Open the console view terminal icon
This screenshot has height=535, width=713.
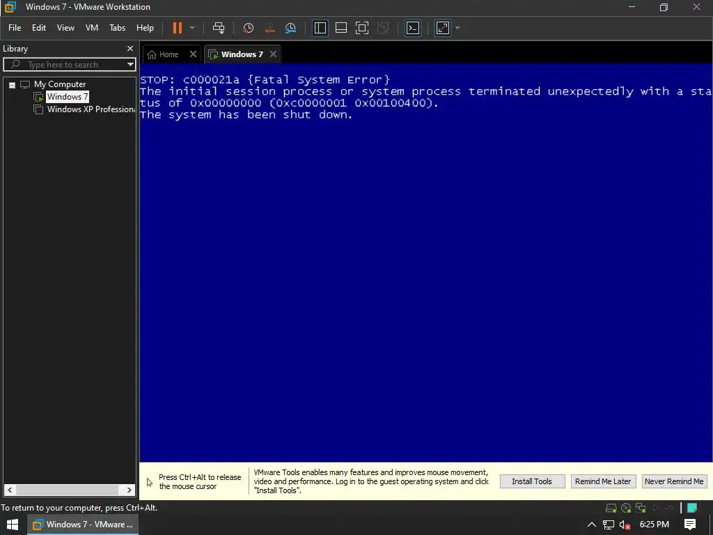click(412, 28)
